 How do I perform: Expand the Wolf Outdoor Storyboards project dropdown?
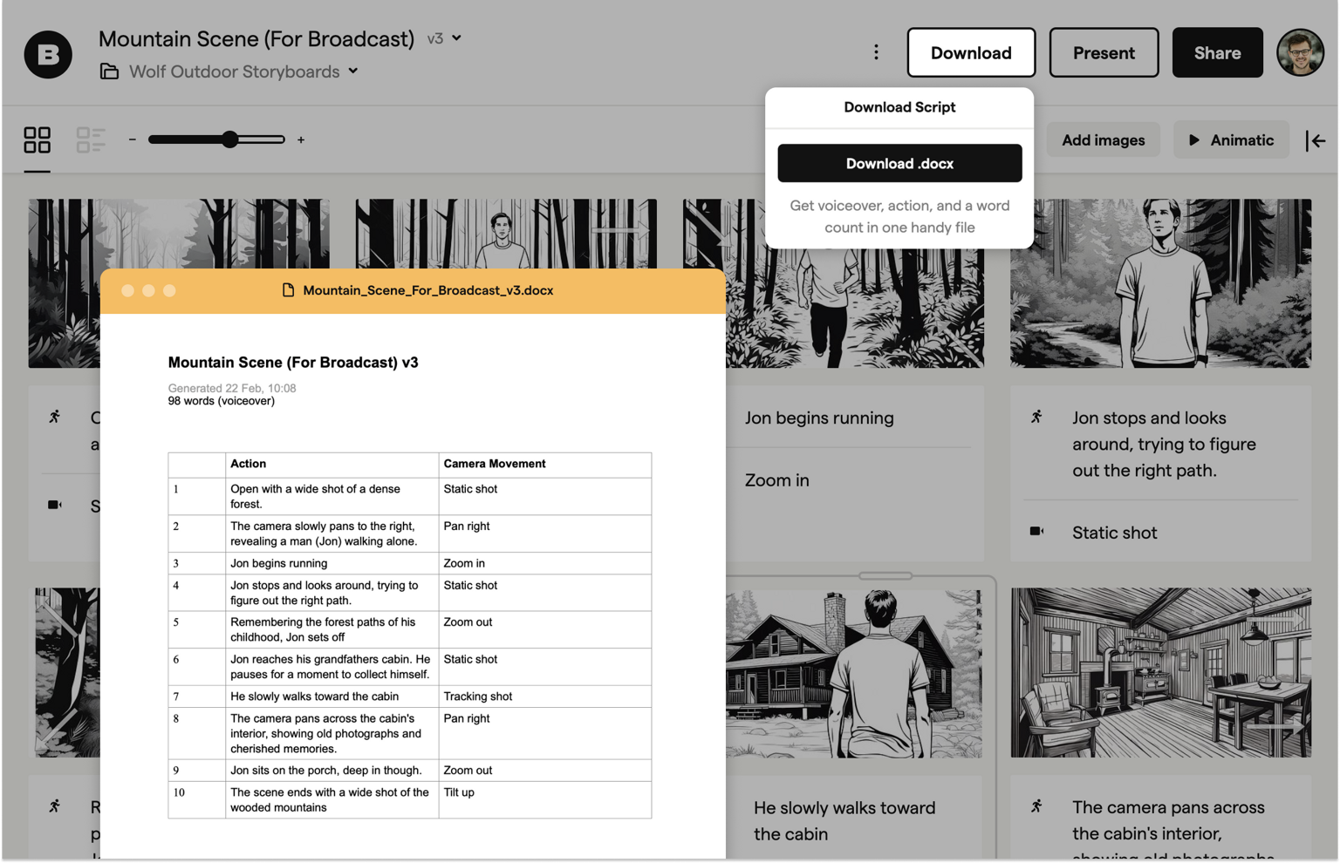[353, 71]
